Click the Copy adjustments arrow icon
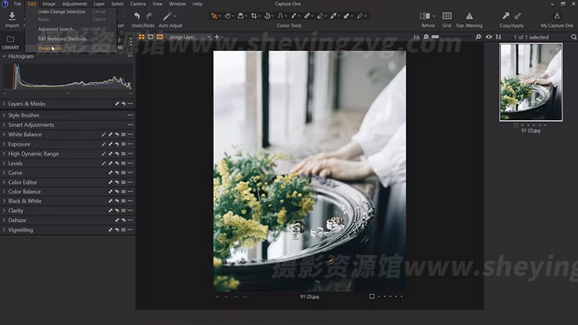The height and width of the screenshot is (325, 578). pyautogui.click(x=506, y=15)
